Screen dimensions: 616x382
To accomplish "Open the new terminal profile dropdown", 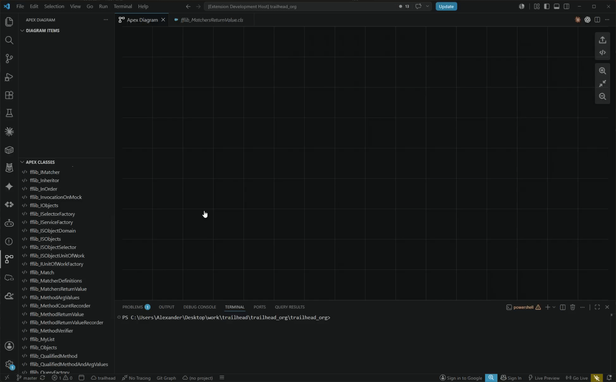I will pyautogui.click(x=554, y=307).
